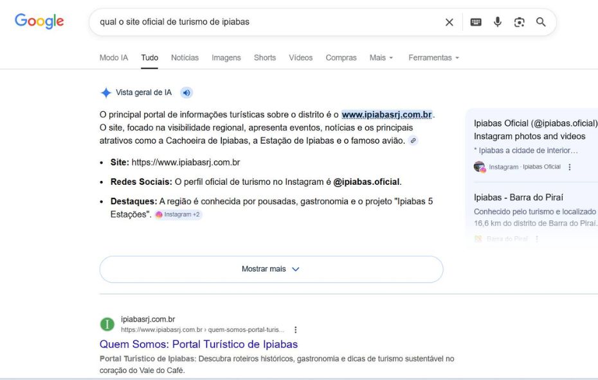The width and height of the screenshot is (598, 380).
Task: Open 'Quem Somos: Portal Turístico de Ipiabas' result
Action: (198, 344)
